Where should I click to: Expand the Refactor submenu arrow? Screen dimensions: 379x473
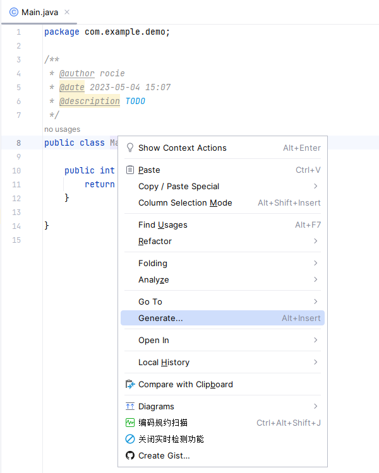tap(315, 241)
